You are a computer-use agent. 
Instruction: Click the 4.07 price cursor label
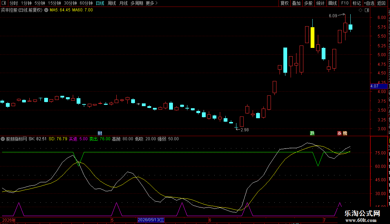pyautogui.click(x=379, y=86)
